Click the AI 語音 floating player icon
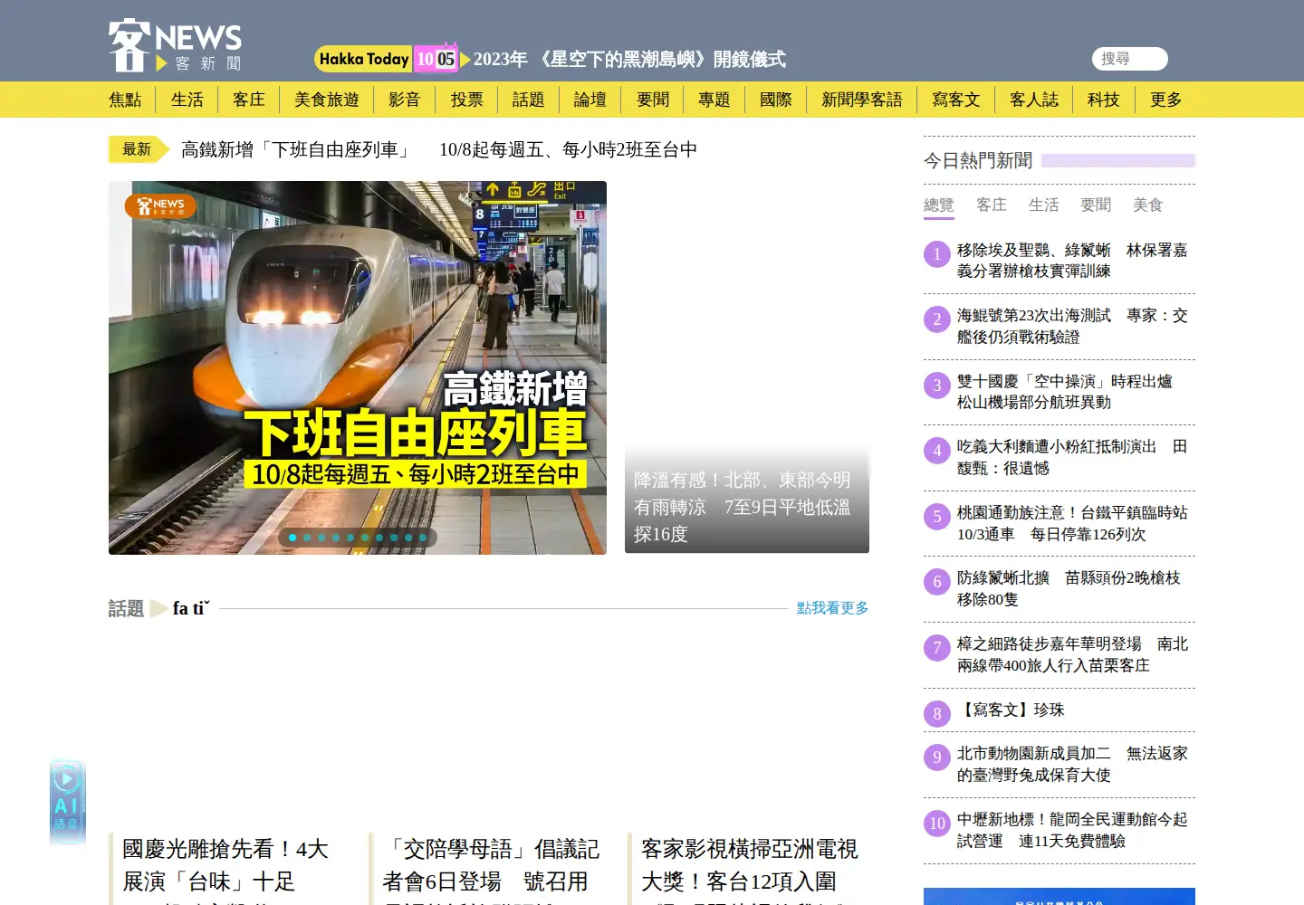Screen dimensions: 1304x905 tap(67, 802)
